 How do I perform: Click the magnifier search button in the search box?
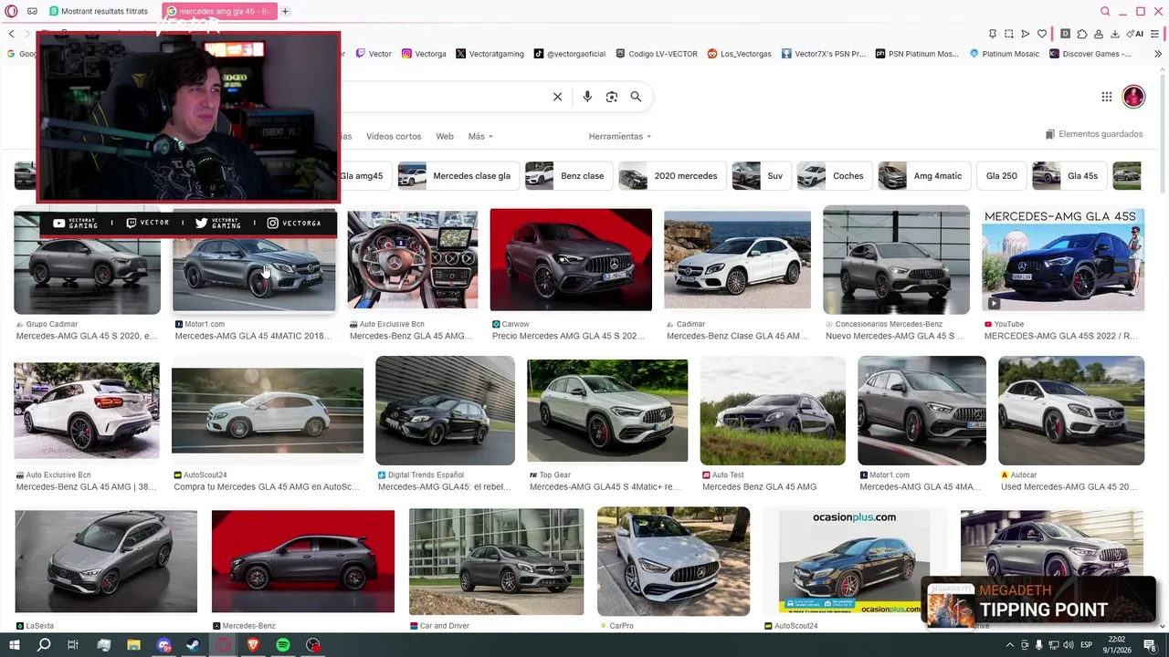click(636, 97)
